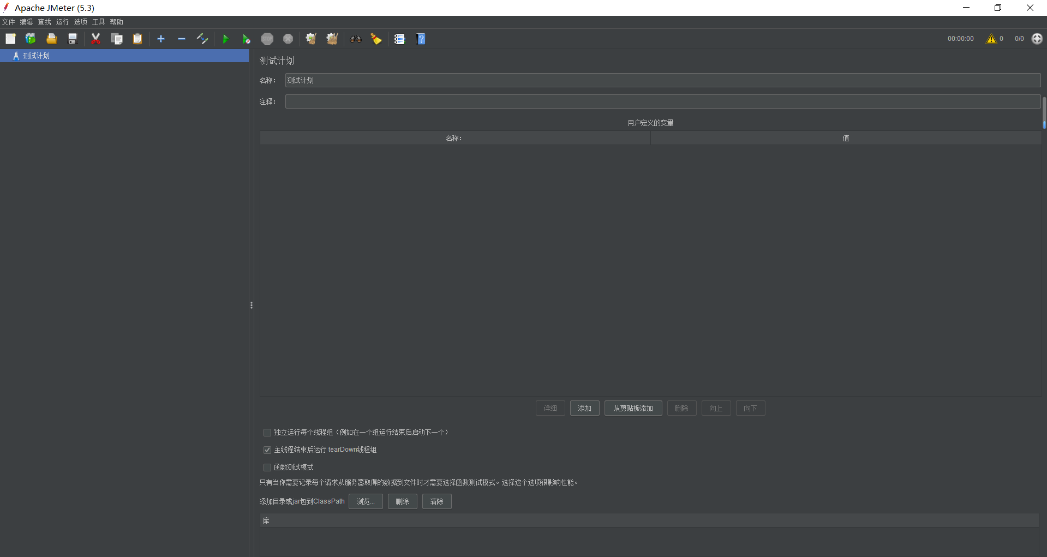Screen dimensions: 1047x557
Task: Enable 独立运行每个线程组 checkbox
Action: point(267,433)
